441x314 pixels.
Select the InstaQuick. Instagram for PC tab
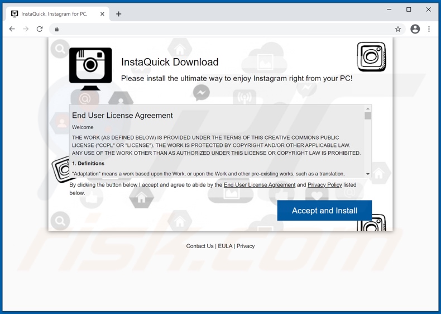pos(57,14)
